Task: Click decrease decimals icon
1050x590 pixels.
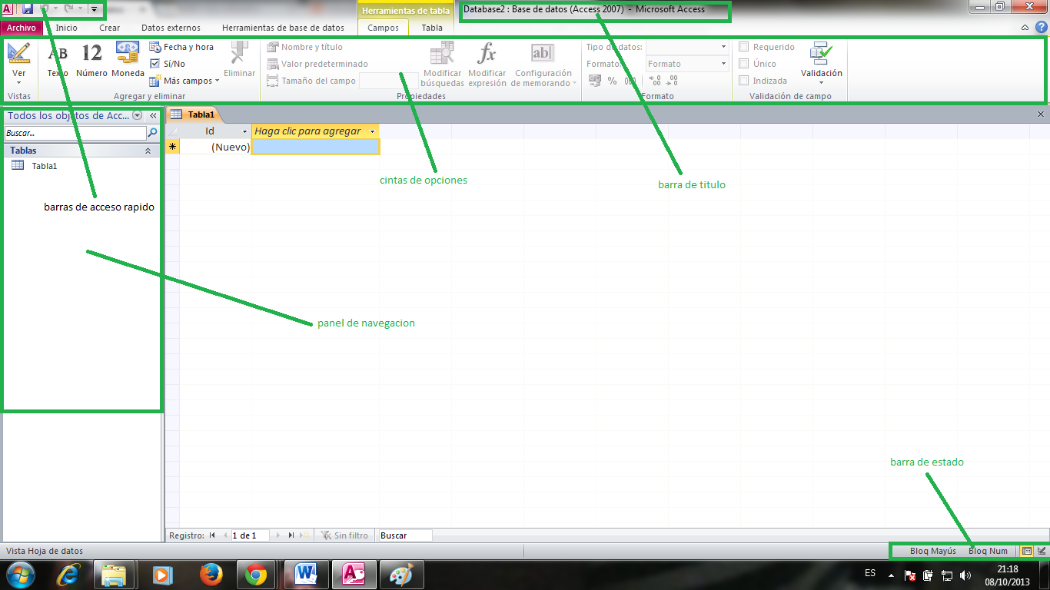Action: coord(672,81)
